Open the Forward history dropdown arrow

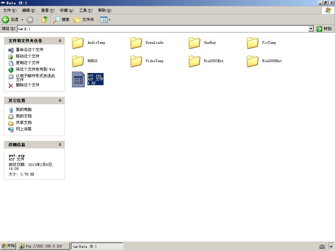pyautogui.click(x=37, y=20)
